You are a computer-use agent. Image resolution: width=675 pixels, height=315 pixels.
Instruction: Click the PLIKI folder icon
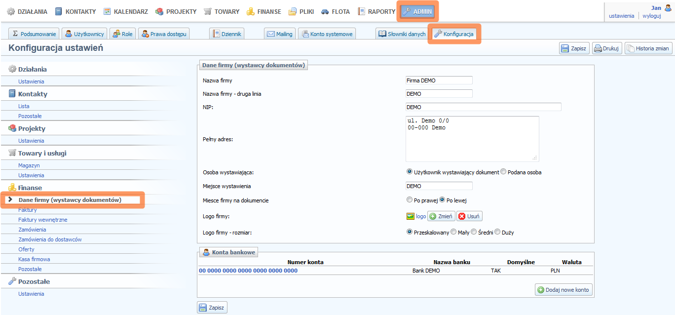coord(293,11)
